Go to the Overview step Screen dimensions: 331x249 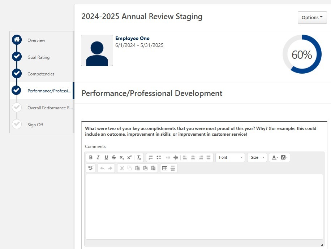click(x=36, y=40)
